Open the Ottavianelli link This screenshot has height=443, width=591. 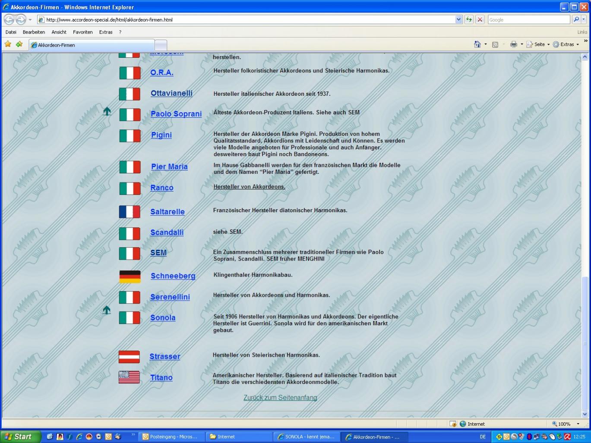pyautogui.click(x=171, y=93)
